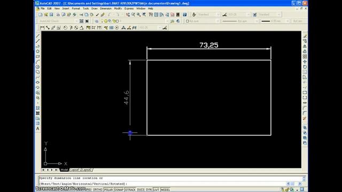The width and height of the screenshot is (342, 192).
Task: Select the Array modify tool
Action: coord(305,57)
